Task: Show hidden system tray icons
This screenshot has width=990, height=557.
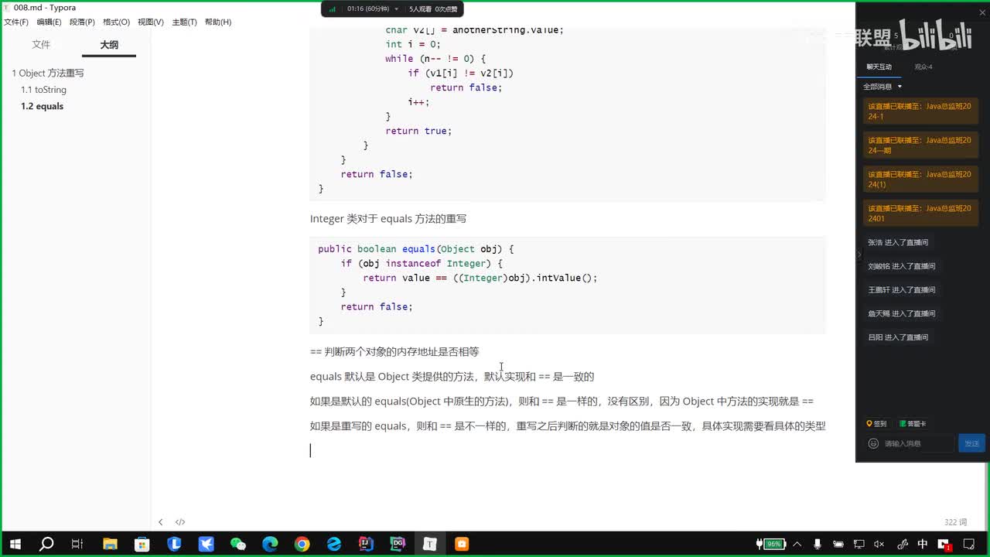Action: (797, 544)
